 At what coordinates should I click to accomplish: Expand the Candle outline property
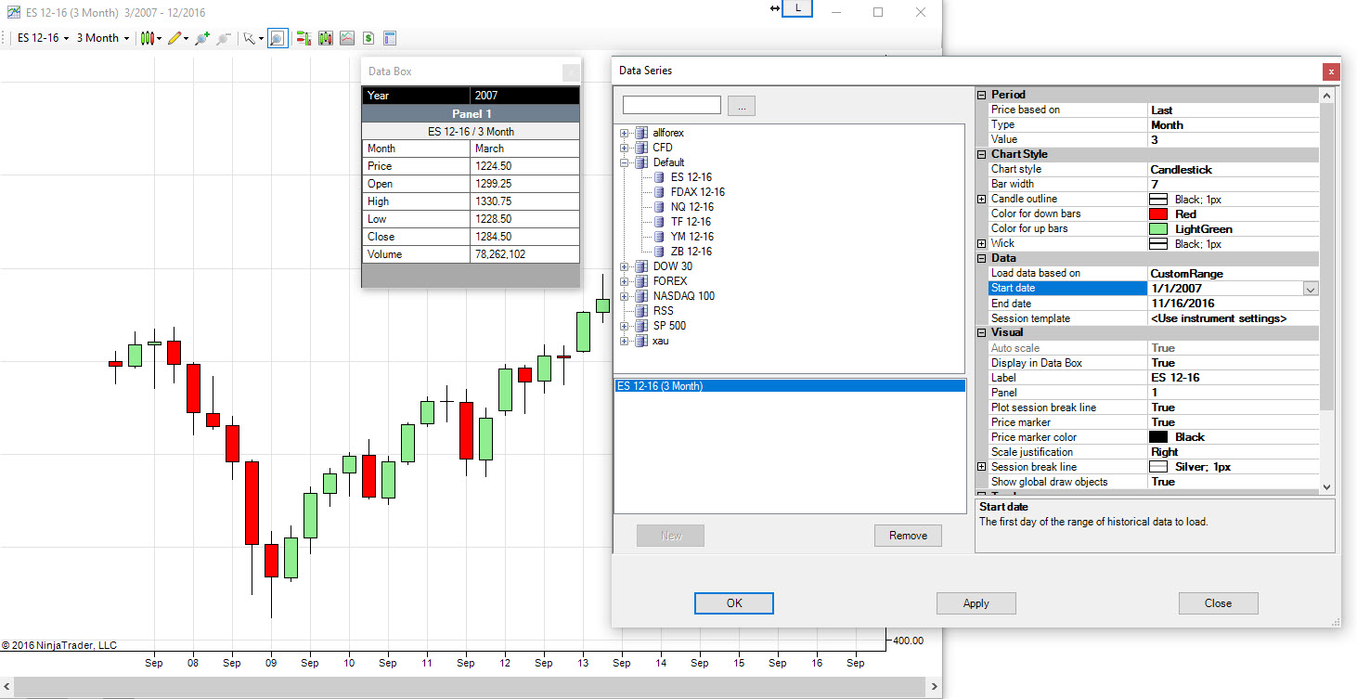pos(982,199)
